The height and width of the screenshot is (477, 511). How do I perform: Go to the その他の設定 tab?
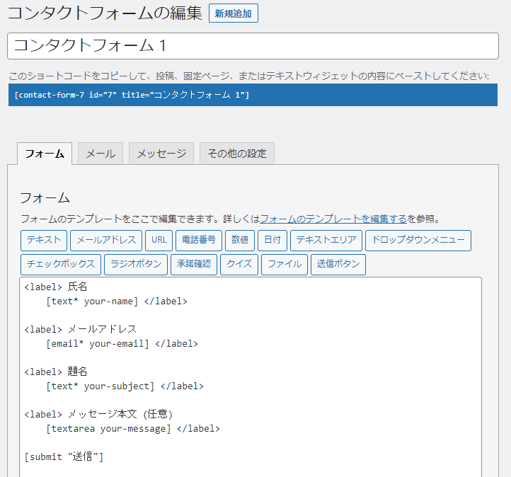[x=237, y=154]
